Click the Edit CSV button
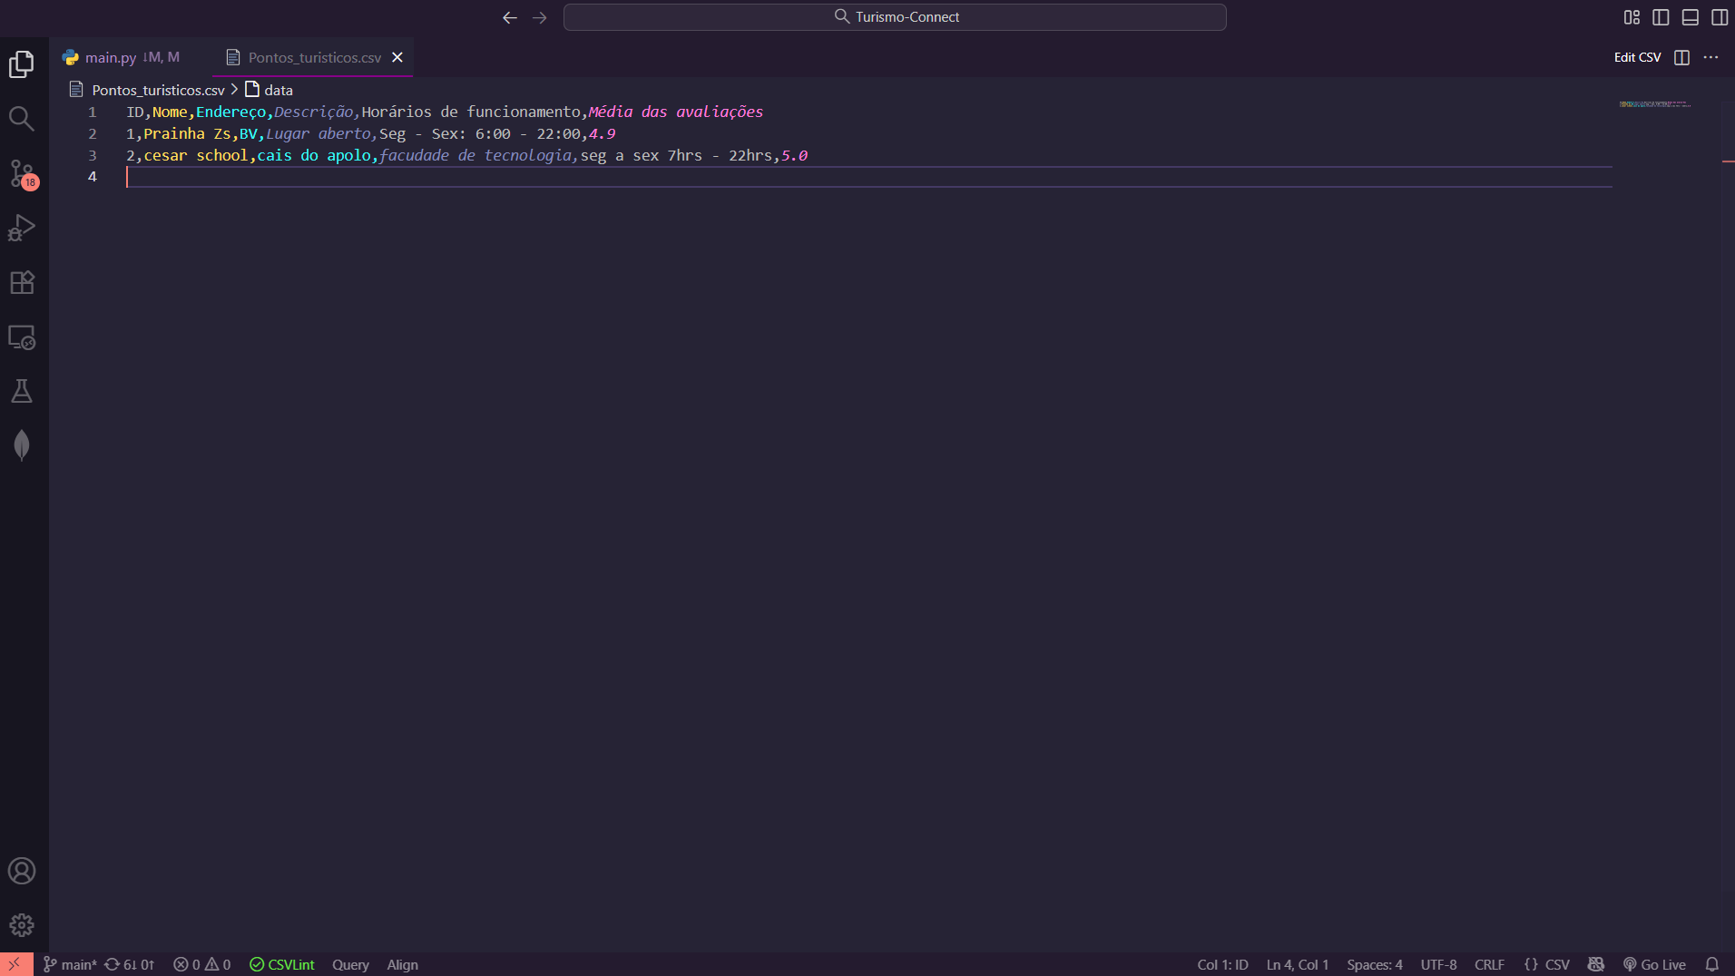The width and height of the screenshot is (1735, 976). 1637,57
